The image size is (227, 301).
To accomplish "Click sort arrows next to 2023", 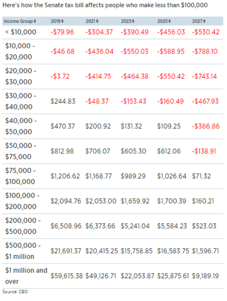I will 133,21.
